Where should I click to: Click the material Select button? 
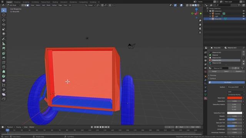[226, 72]
